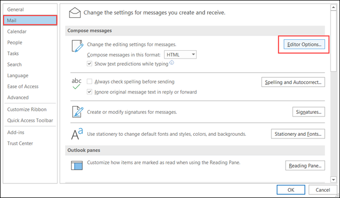Click the envelope mail settings icon
Screen dimensions: 340x198
pyautogui.click(x=75, y=13)
